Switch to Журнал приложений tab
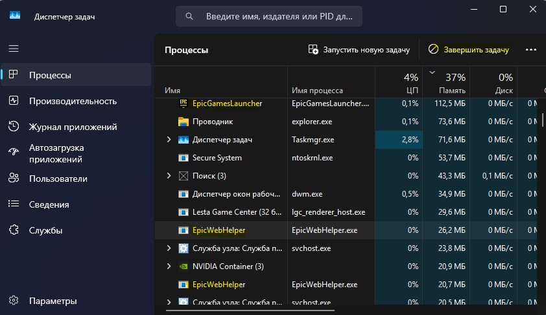 point(73,127)
